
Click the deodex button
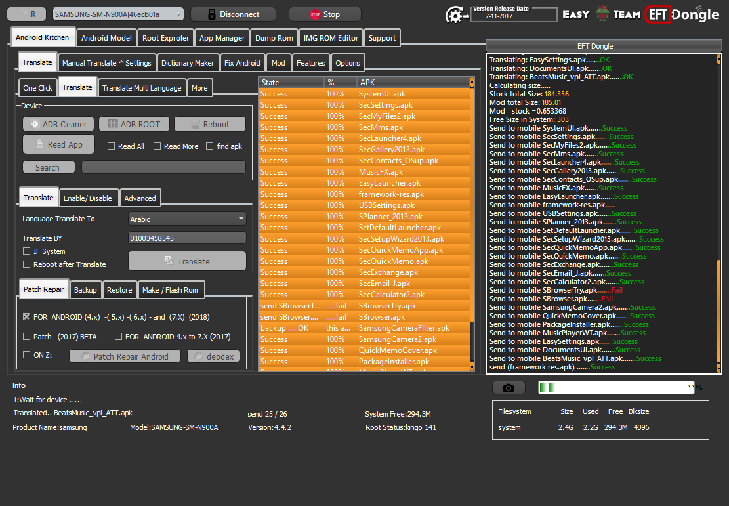[x=213, y=356]
